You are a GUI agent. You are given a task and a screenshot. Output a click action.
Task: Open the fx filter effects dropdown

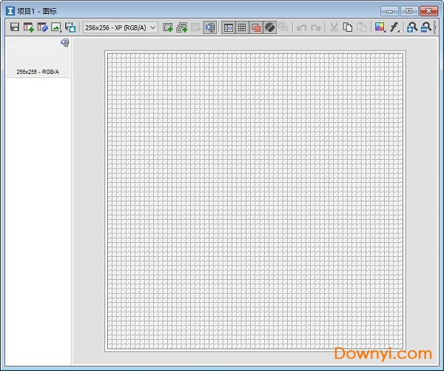[395, 27]
